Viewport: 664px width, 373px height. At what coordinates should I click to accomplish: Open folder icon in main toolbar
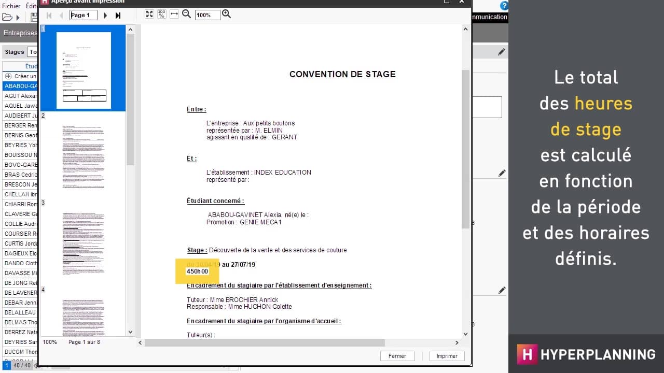7,17
